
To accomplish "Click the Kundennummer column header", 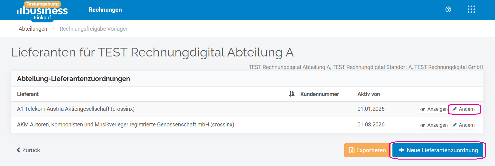I will click(x=319, y=94).
